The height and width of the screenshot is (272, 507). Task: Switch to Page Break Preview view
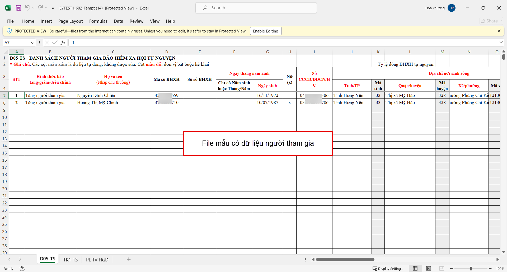(442, 269)
